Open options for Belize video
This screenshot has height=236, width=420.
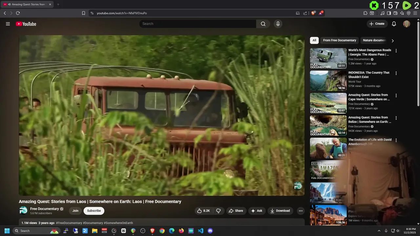pyautogui.click(x=396, y=118)
